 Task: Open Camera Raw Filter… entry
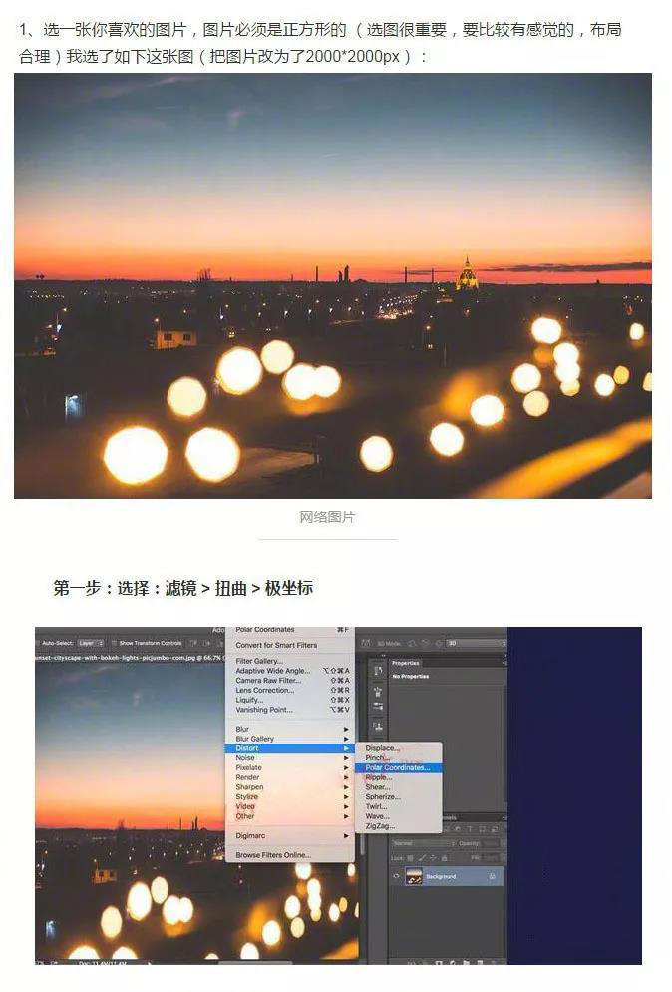coord(290,680)
